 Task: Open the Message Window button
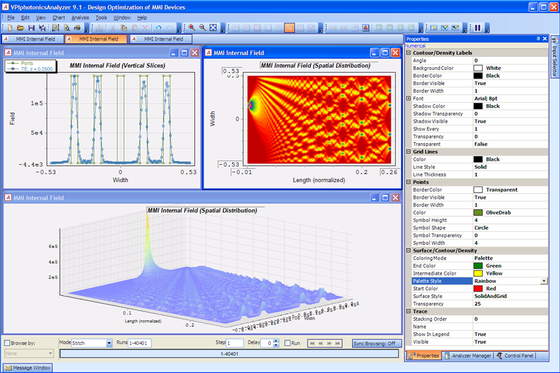click(28, 367)
